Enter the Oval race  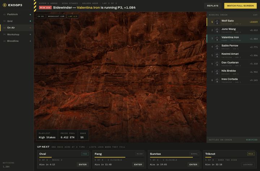pyautogui.click(x=83, y=165)
